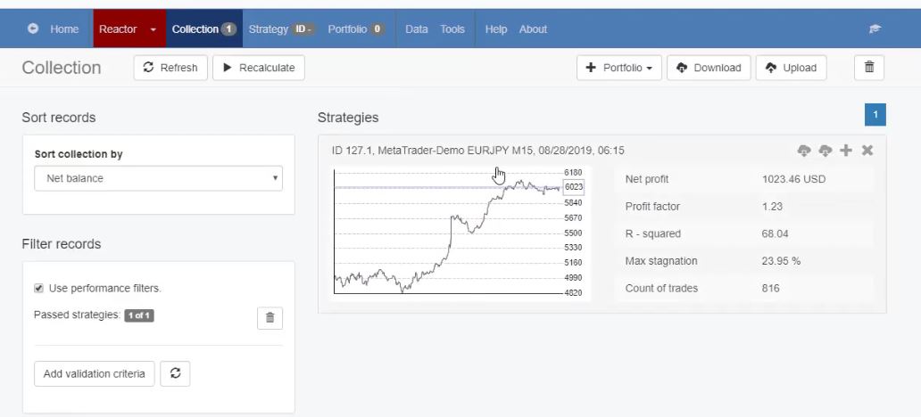This screenshot has width=921, height=417.
Task: Open Sort collection by dropdown
Action: point(159,178)
